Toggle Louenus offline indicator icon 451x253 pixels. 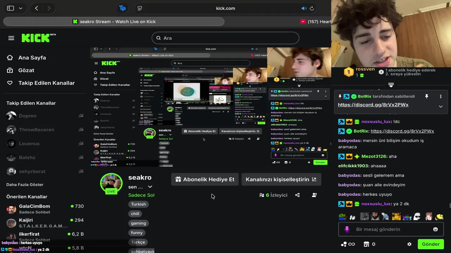81,143
